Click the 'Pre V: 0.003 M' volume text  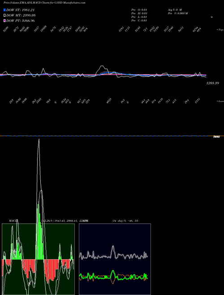tap(177, 13)
